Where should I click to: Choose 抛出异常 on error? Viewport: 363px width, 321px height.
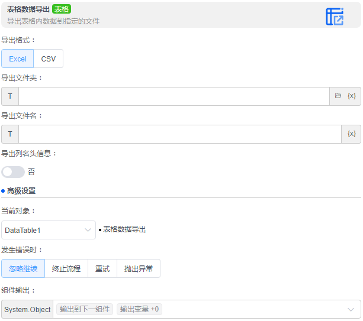coord(139,268)
